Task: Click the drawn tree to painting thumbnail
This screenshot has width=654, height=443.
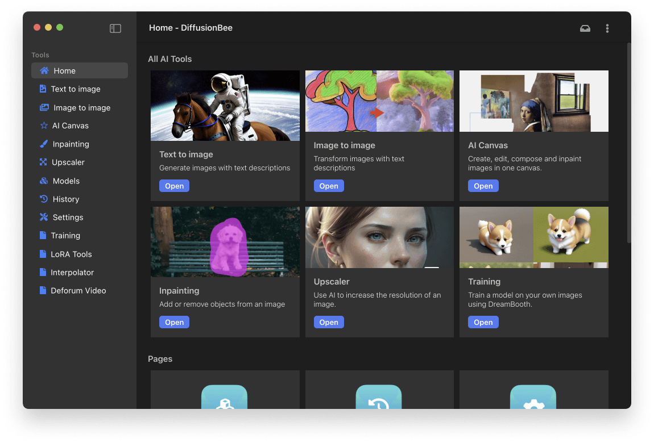Action: [x=379, y=101]
